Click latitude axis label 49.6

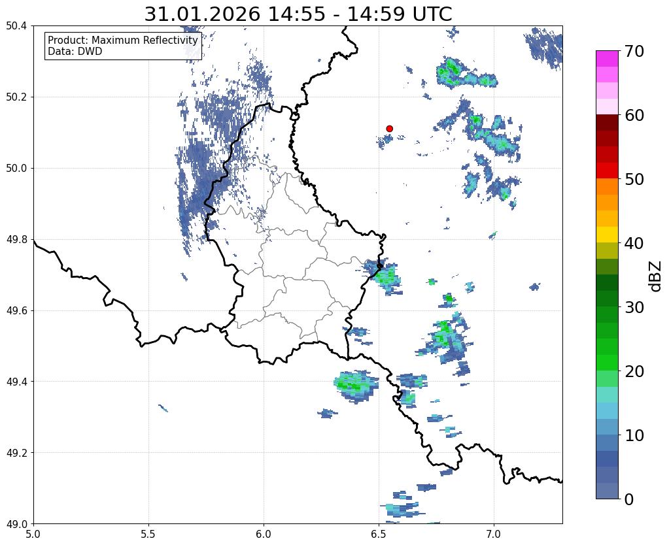pyautogui.click(x=16, y=311)
